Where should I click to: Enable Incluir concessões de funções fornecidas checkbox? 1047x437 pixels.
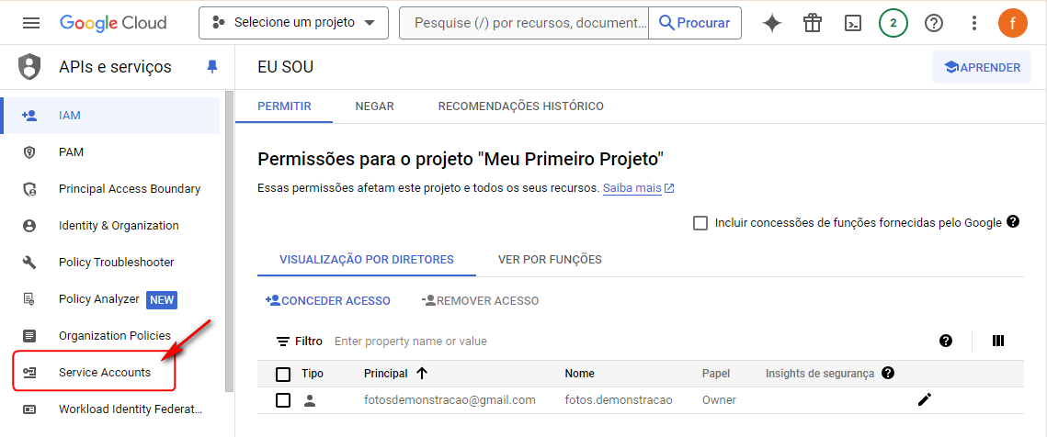700,223
